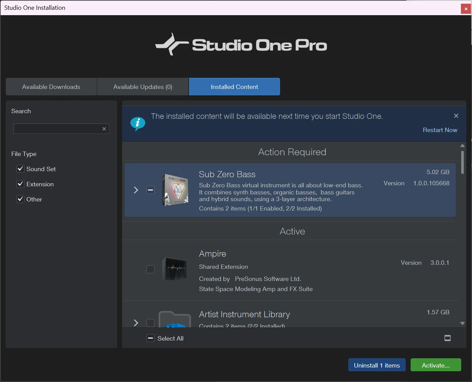472x382 pixels.
Task: Expand the Artist Instrument Library contents
Action: (x=136, y=323)
